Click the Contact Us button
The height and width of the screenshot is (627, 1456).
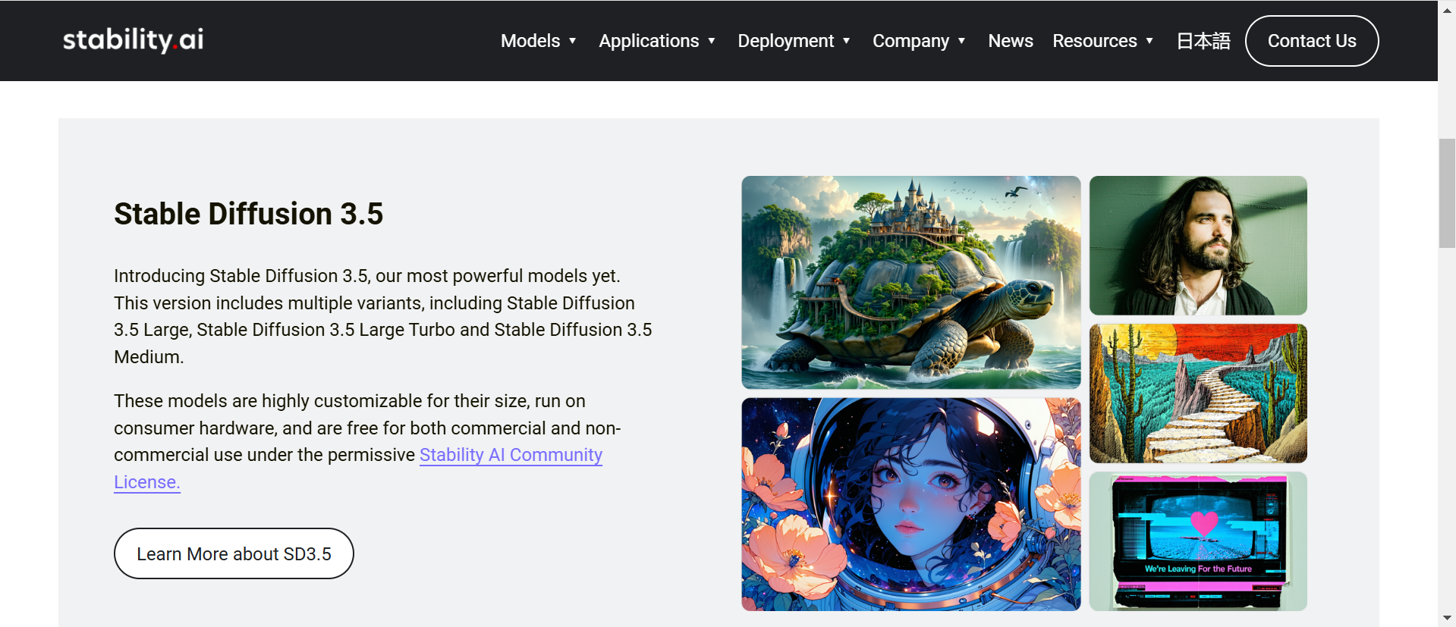(x=1312, y=41)
